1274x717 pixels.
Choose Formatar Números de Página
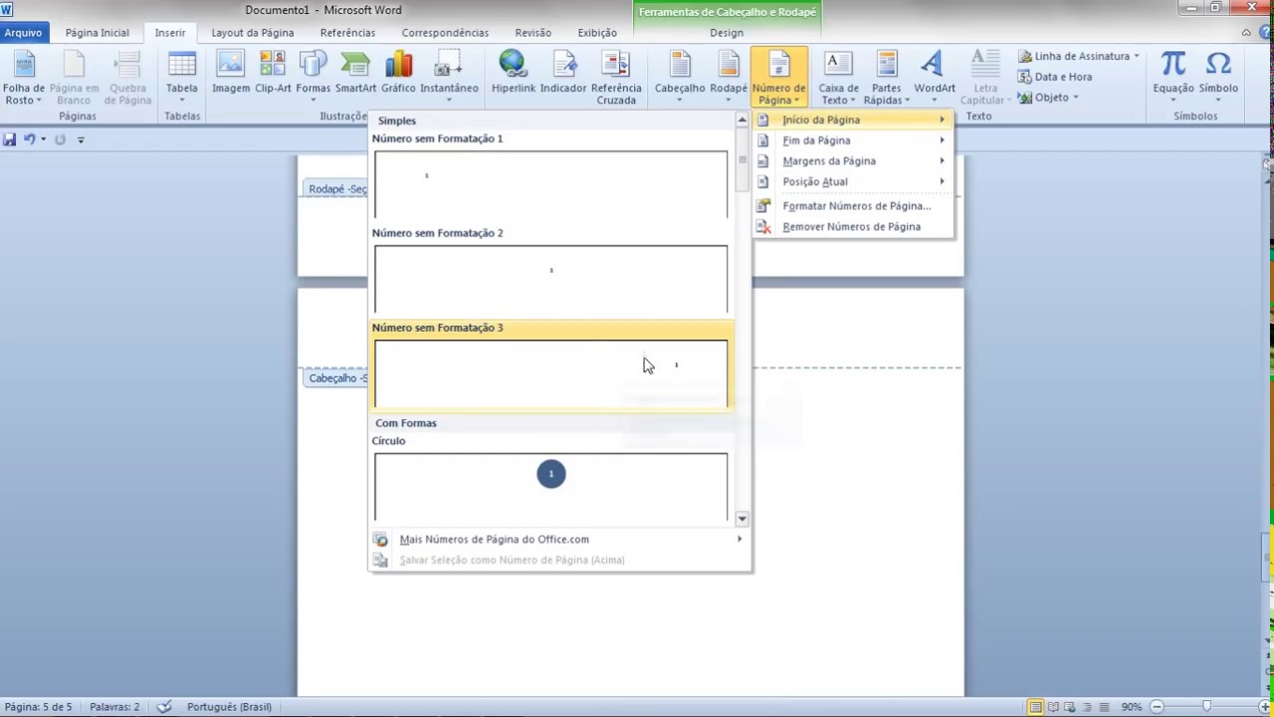(x=853, y=206)
